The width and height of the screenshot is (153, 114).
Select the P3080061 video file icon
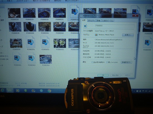coord(17,58)
